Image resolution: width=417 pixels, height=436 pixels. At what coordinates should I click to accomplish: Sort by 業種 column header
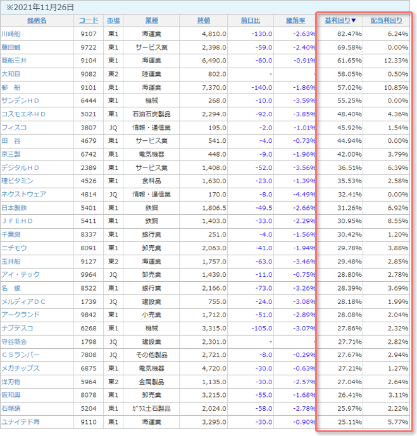[x=151, y=21]
